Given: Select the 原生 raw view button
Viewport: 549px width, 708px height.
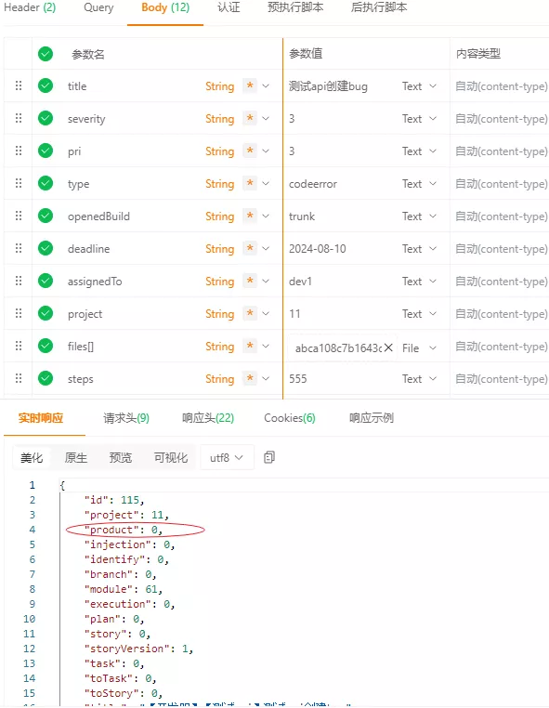Looking at the screenshot, I should [x=76, y=458].
